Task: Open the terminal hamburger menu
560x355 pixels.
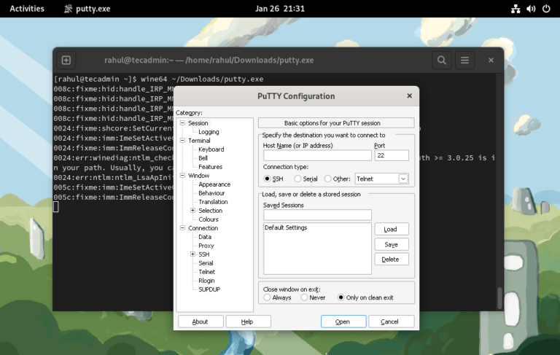Action: tap(464, 60)
